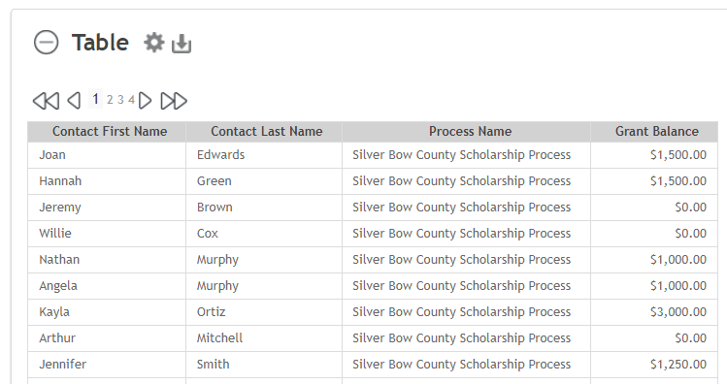Sort by Grant Balance column header
The height and width of the screenshot is (384, 727).
[656, 132]
